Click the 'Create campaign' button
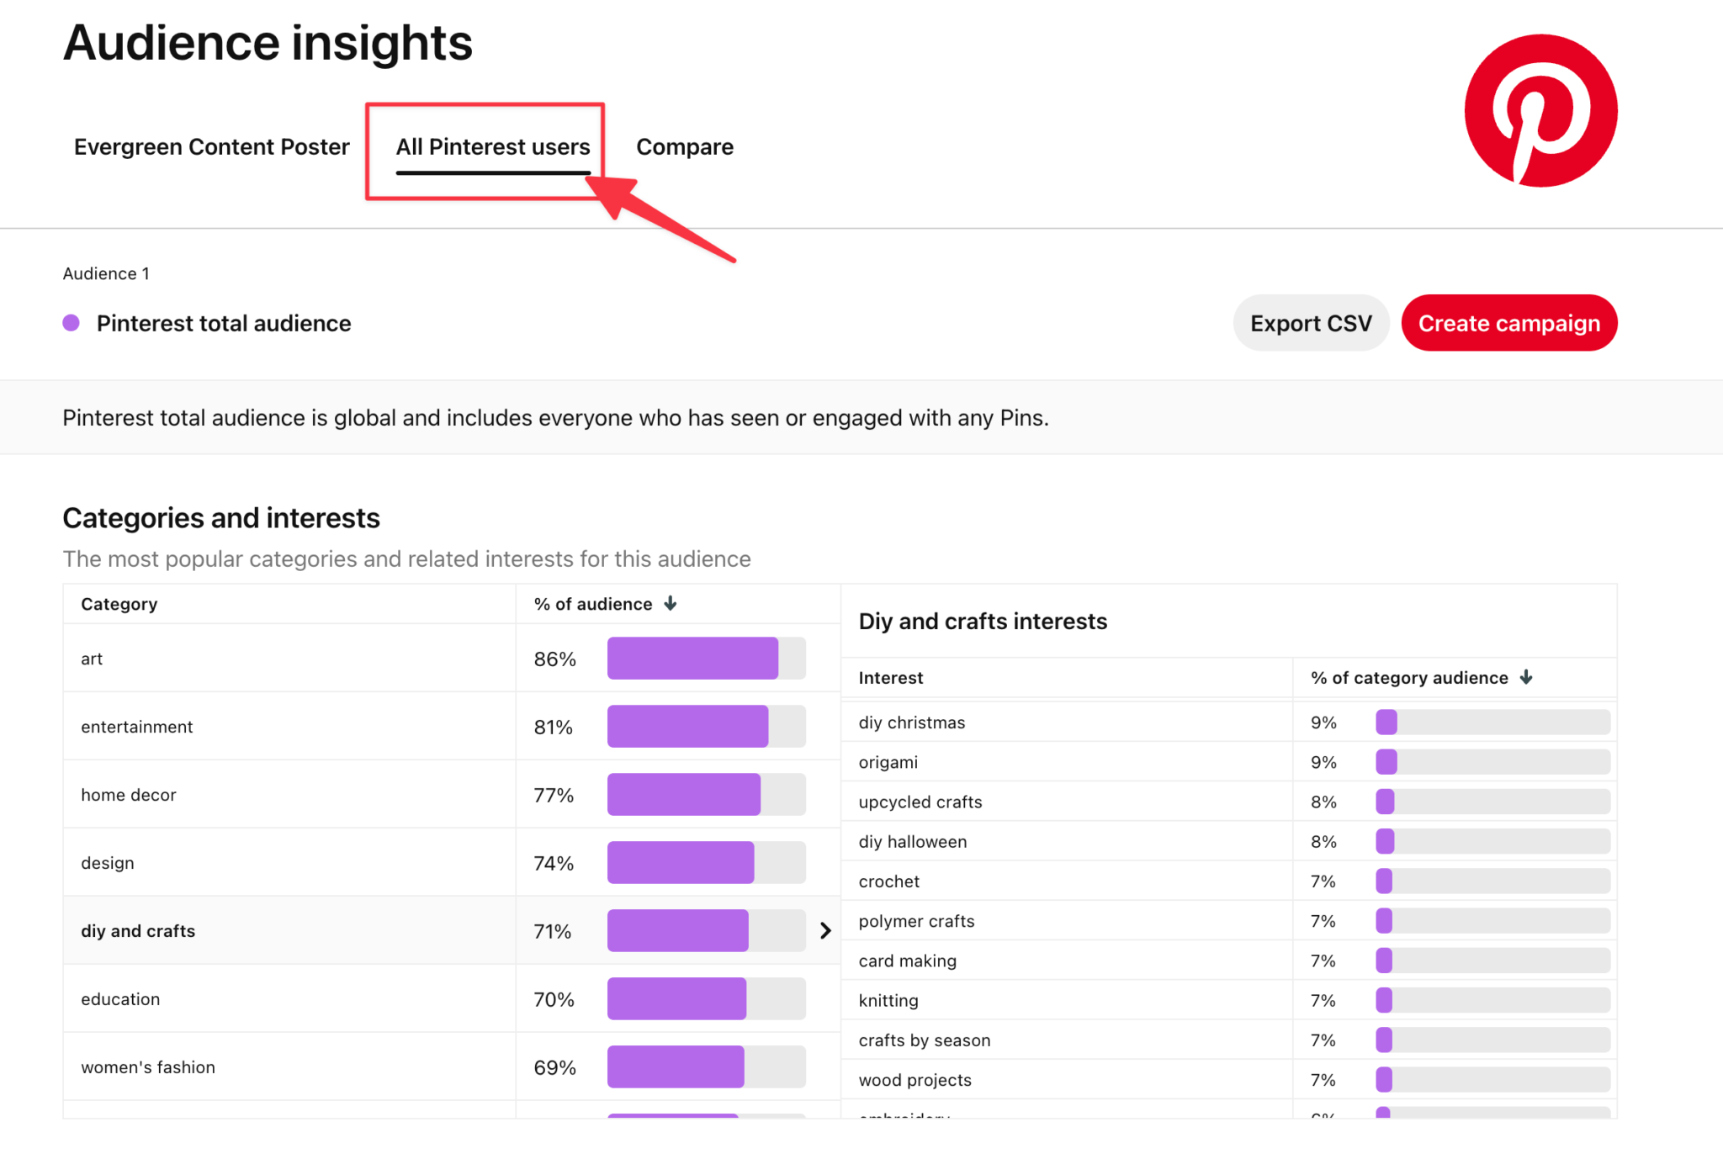1723x1159 pixels. (1508, 322)
